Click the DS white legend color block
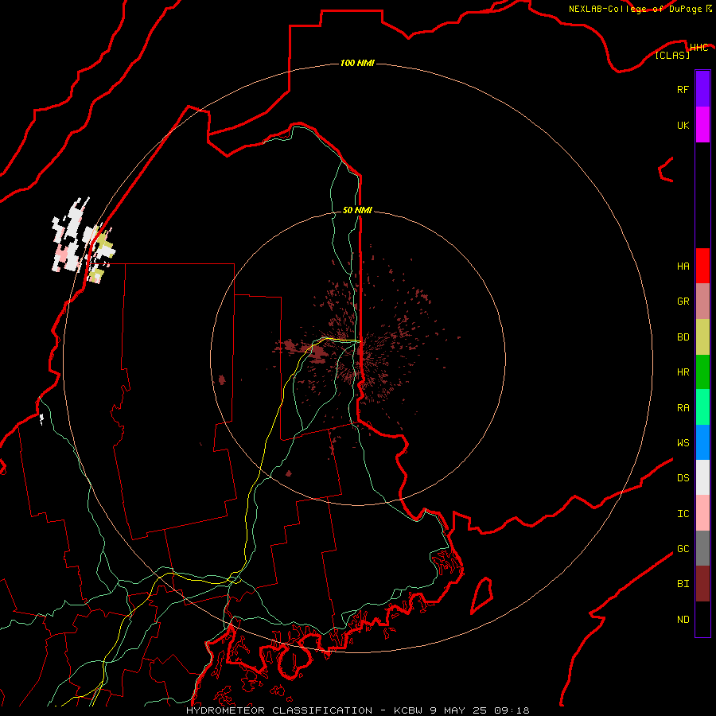716x716 pixels. coord(702,477)
